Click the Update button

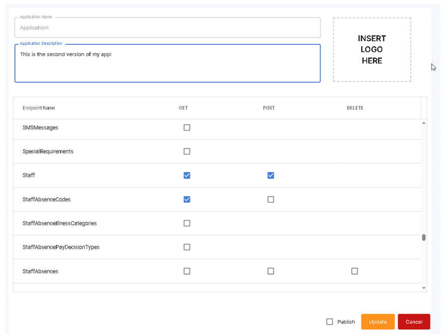(377, 322)
